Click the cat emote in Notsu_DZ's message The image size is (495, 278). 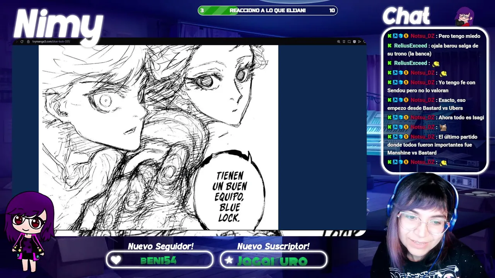click(x=443, y=127)
